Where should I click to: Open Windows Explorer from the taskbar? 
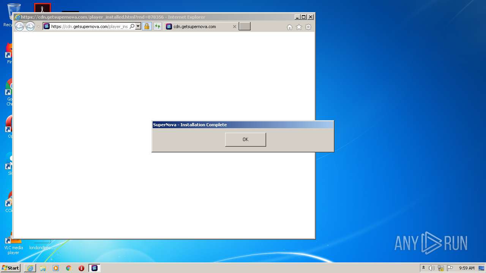click(x=43, y=268)
